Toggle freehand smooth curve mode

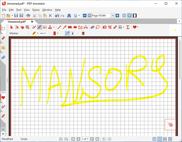[x=67, y=33]
